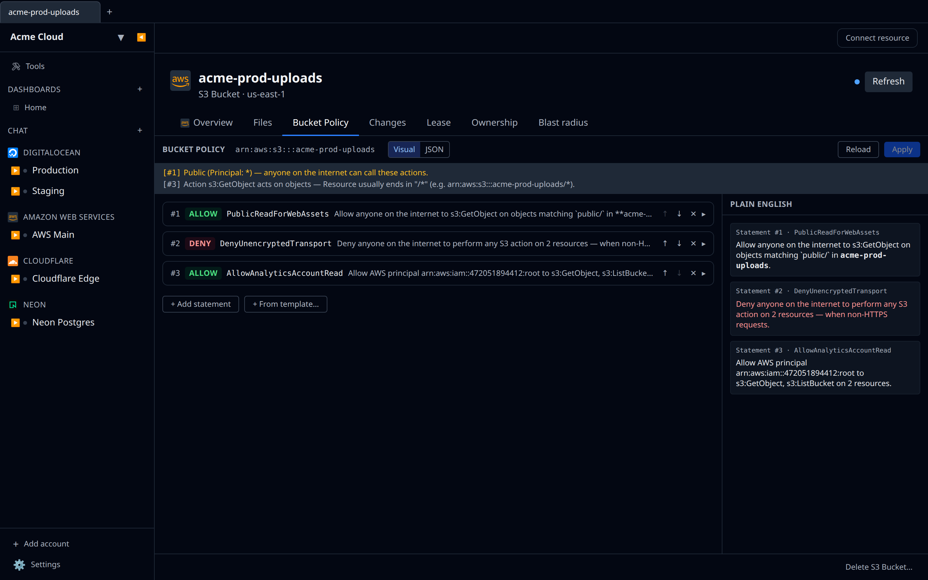928x580 pixels.
Task: Click the ALLOW badge on statement #3
Action: (203, 273)
